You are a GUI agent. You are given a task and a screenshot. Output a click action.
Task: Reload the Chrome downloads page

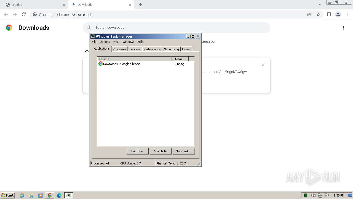[x=24, y=14]
